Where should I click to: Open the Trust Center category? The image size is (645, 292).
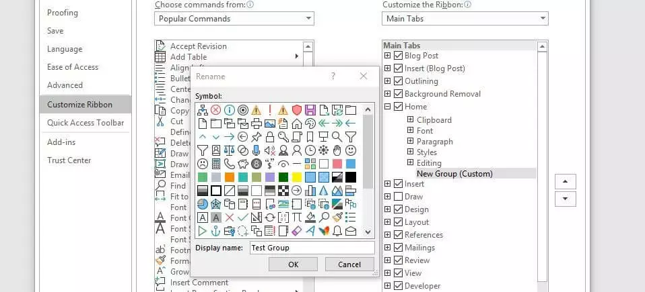pyautogui.click(x=69, y=160)
